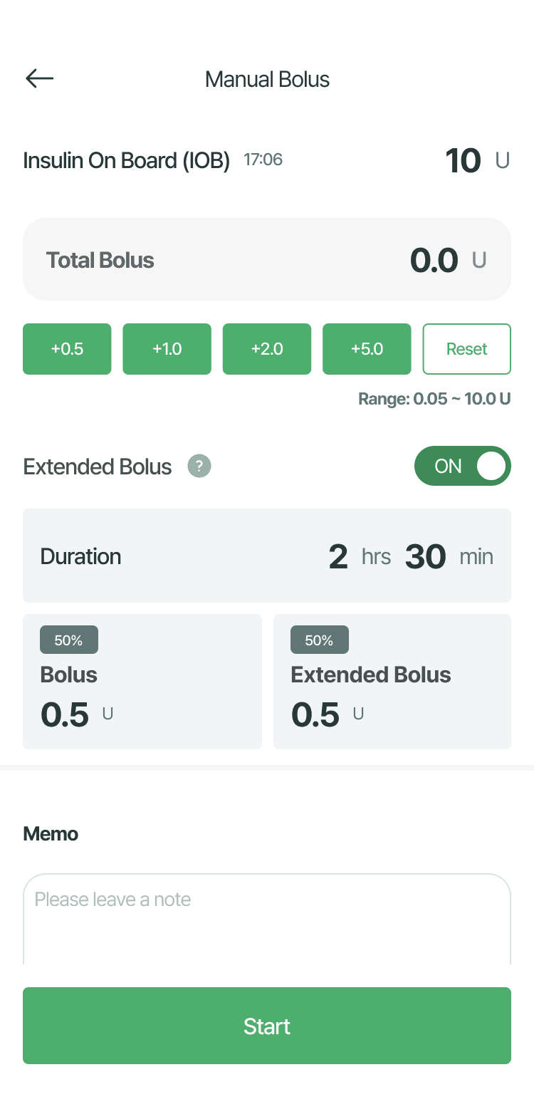
Task: Open Extended Bolus help question mark
Action: (x=199, y=467)
